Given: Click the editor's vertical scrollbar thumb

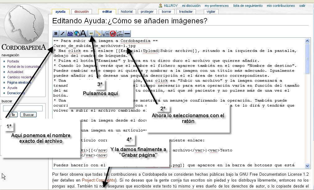Looking at the screenshot, I should click(x=307, y=59).
